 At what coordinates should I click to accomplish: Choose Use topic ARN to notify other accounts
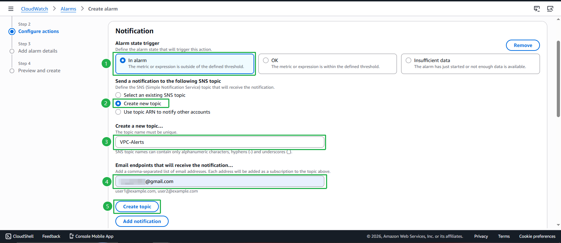[118, 112]
